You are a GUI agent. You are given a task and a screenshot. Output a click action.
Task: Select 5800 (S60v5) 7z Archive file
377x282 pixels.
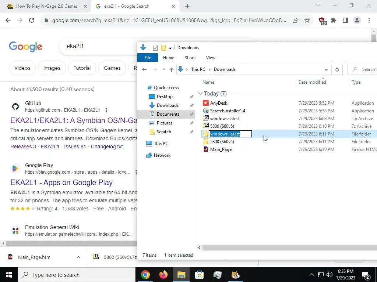click(x=222, y=126)
